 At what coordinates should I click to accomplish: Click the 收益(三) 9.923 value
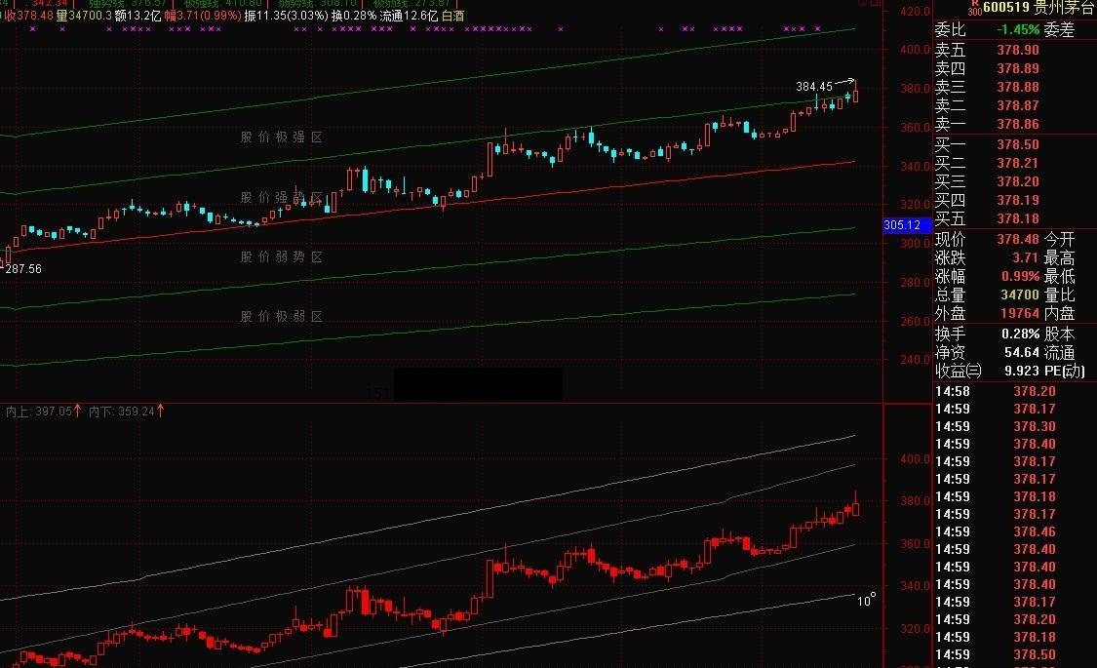coord(1022,371)
